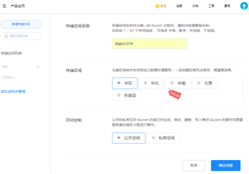Click the 新建存储空间 button in the sidebar
Screen dimensions: 249x174
pyautogui.click(x=21, y=24)
